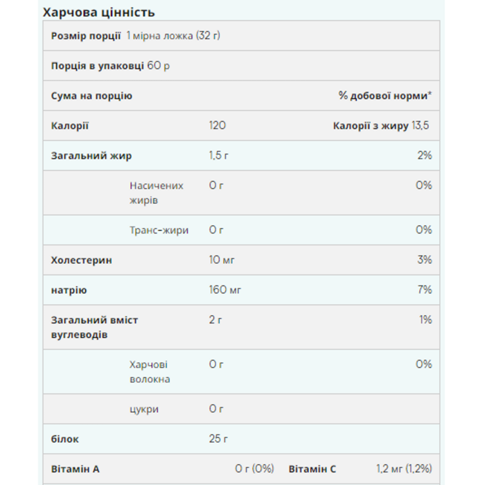Click Калорії з жиру label
Image resolution: width=485 pixels, height=485 pixels.
(371, 126)
